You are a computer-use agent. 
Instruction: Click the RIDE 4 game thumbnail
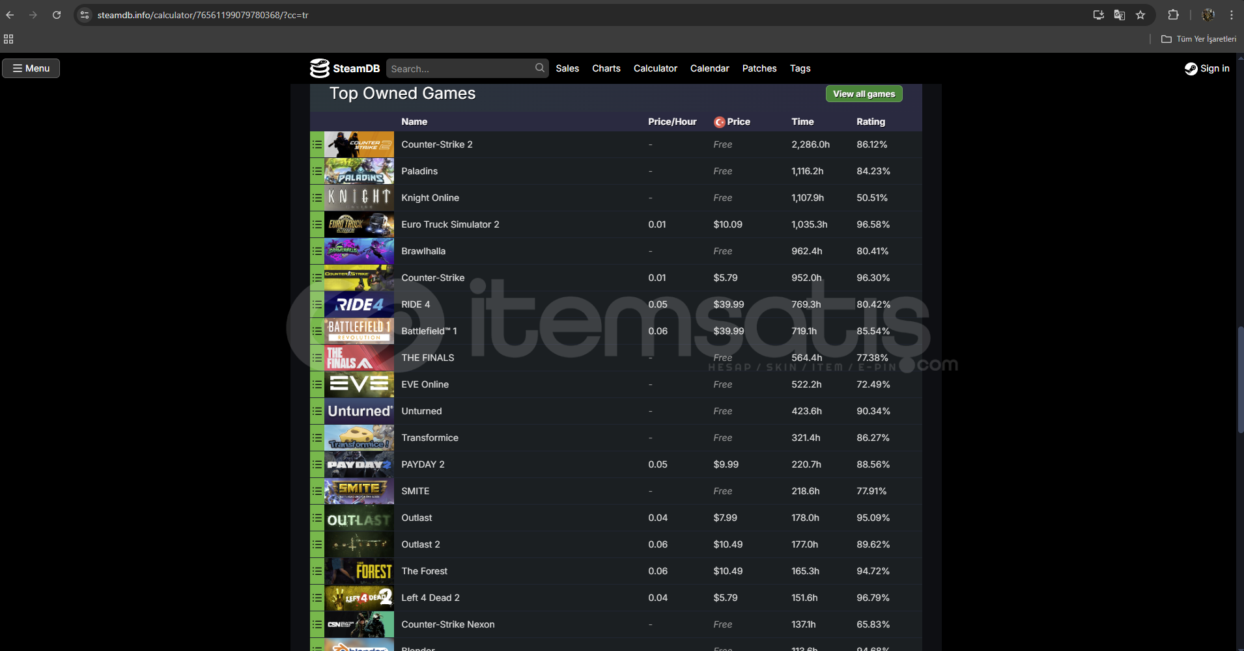[359, 304]
